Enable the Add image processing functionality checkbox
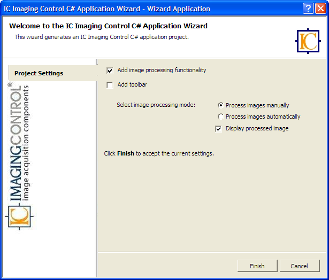Screen dimensions: 329x280 pyautogui.click(x=110, y=71)
